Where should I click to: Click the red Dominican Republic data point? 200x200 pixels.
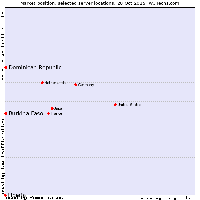[6, 67]
